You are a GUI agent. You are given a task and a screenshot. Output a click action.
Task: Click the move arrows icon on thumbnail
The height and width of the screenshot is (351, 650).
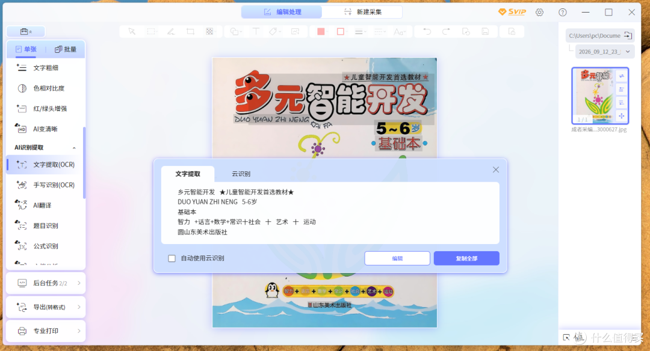click(621, 116)
